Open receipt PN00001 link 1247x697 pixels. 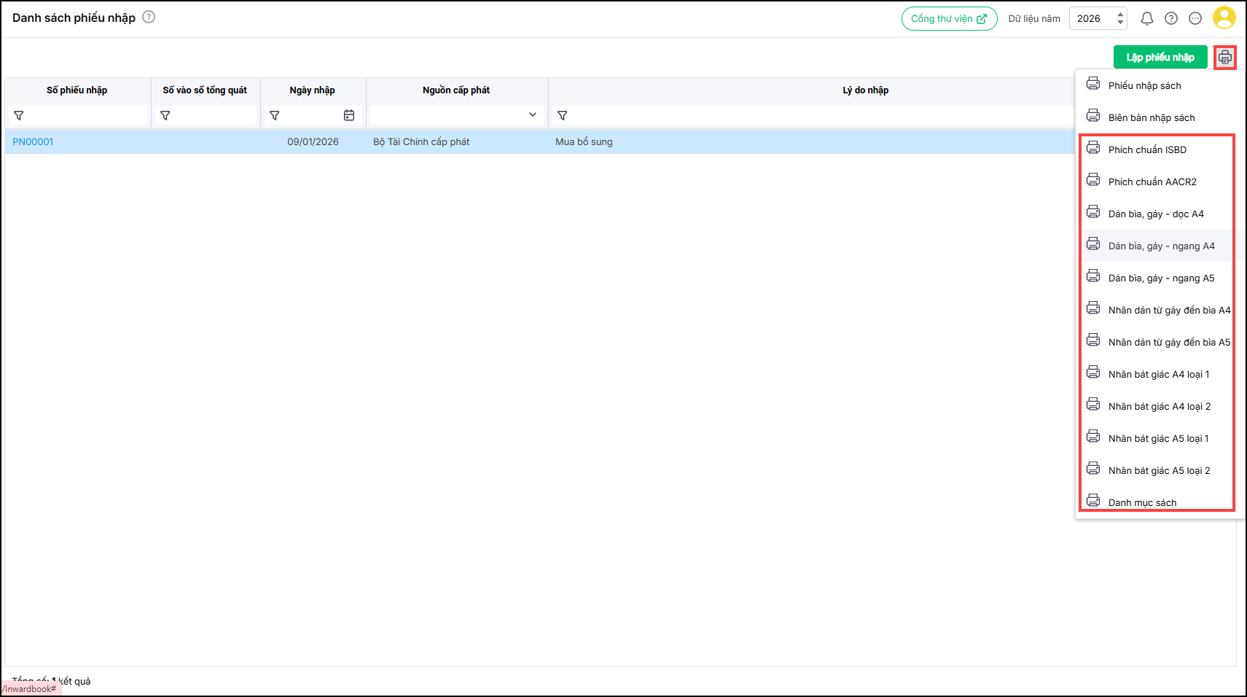[33, 141]
